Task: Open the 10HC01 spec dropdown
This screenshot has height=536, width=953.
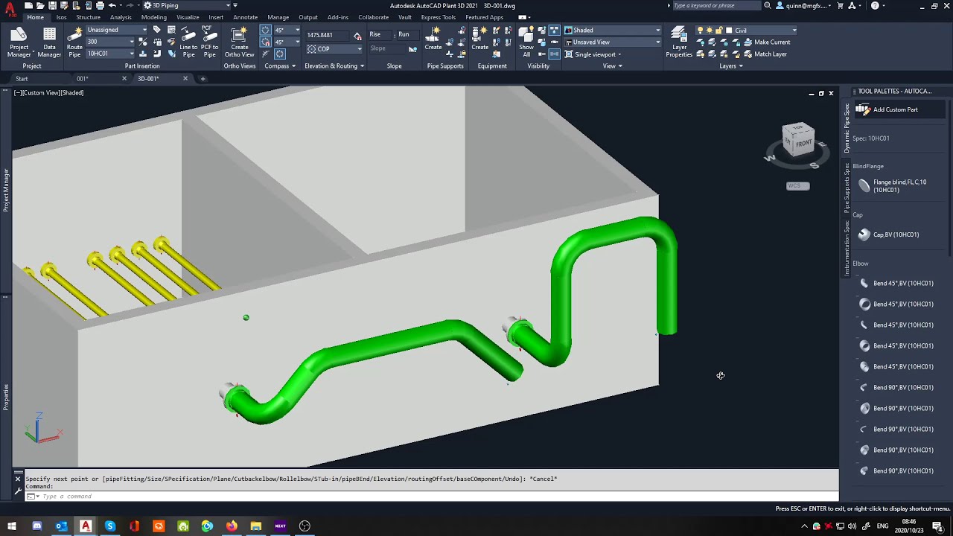Action: (111, 54)
